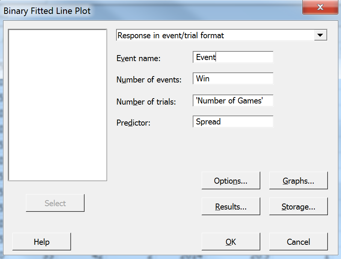Close the Binary Fitted Line Plot dialog

point(320,7)
